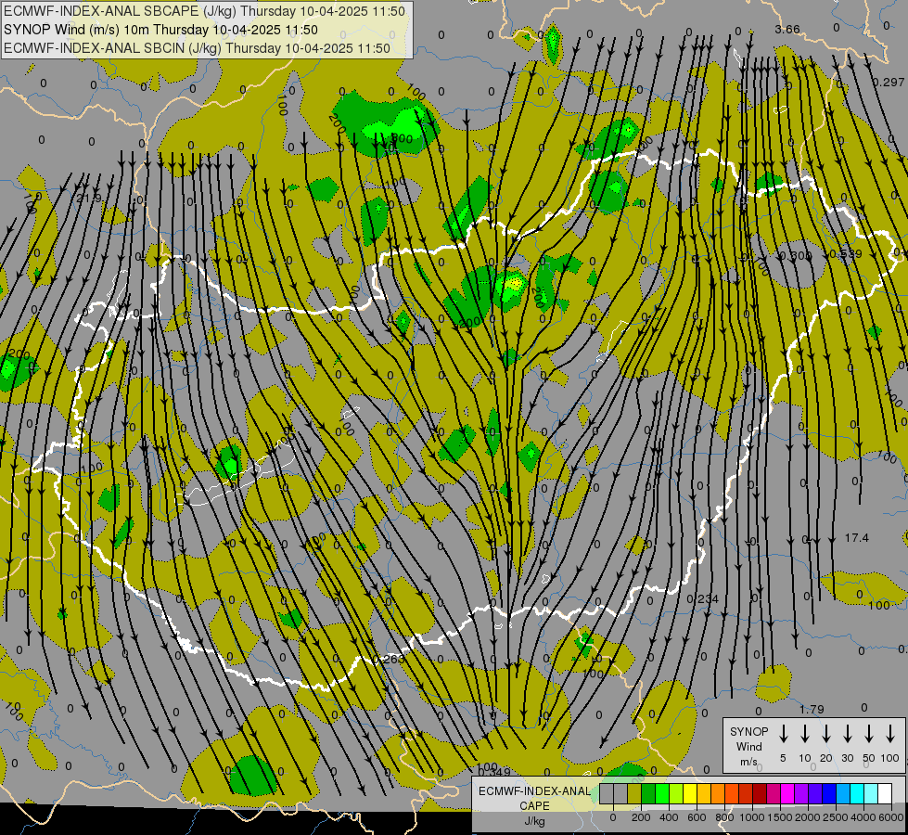Click the 0.539 value on the map

(x=846, y=254)
